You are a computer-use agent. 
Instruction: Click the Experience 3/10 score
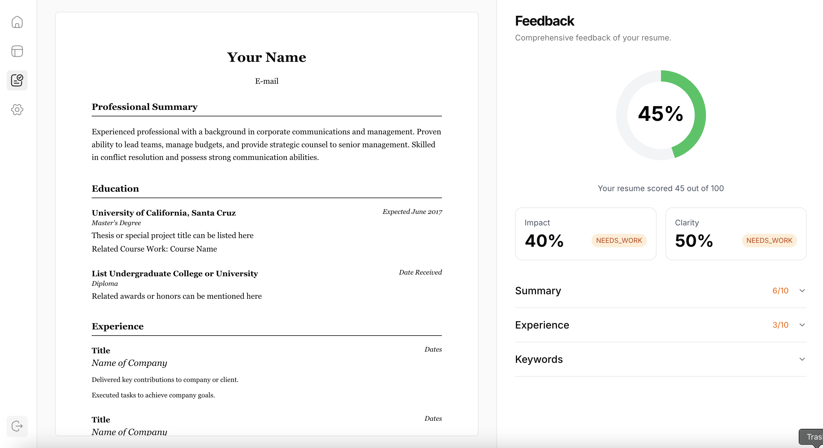[780, 325]
